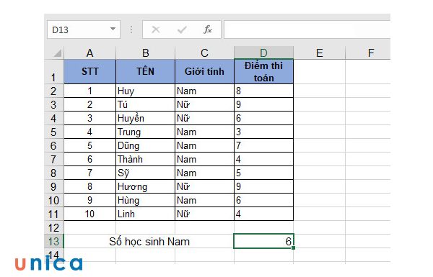Select cell D13 showing result 6

263,241
